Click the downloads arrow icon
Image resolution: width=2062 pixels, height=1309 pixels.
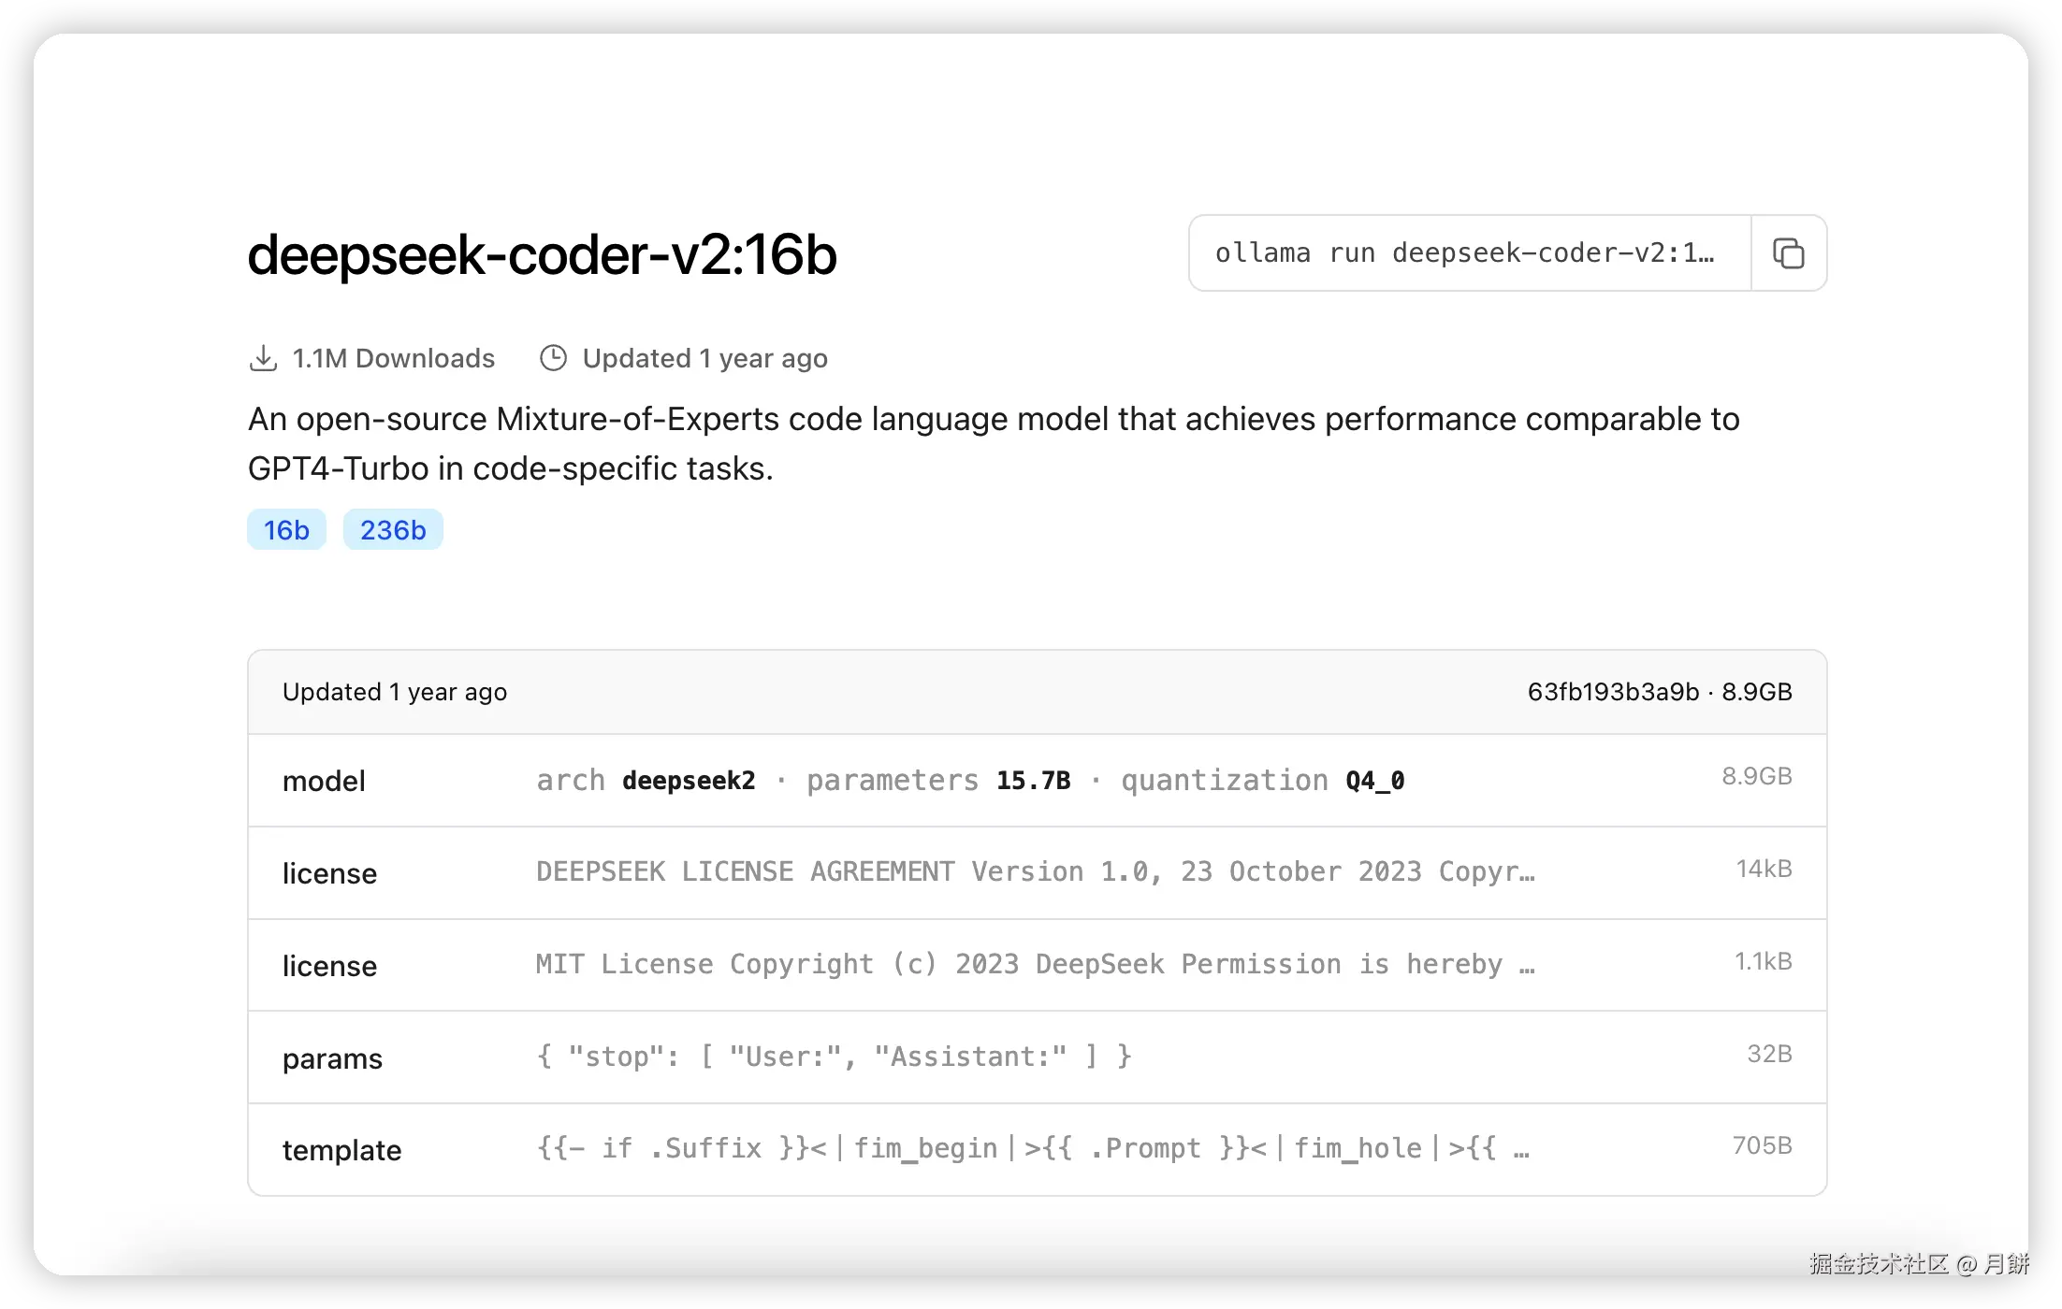coord(263,358)
